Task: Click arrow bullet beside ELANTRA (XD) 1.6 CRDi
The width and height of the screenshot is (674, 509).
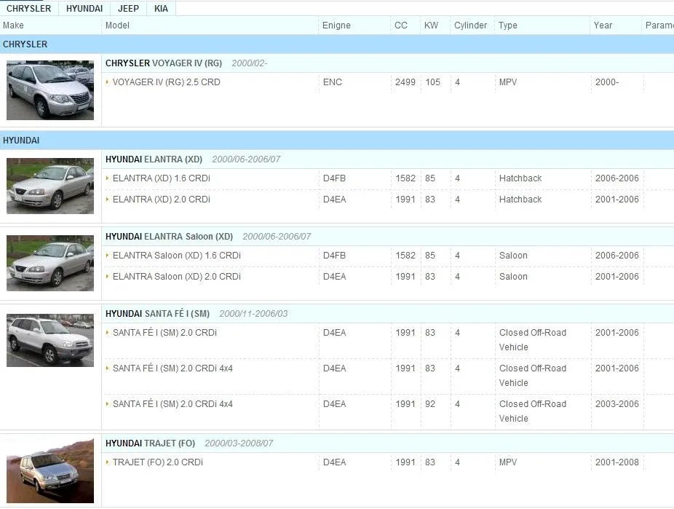Action: coord(107,178)
